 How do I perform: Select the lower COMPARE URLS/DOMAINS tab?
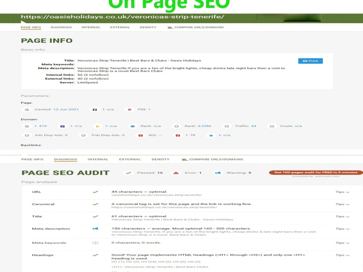coord(212,159)
